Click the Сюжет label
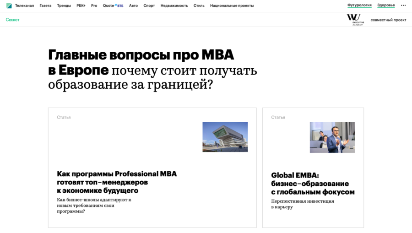Image resolution: width=412 pixels, height=233 pixels. tap(13, 20)
